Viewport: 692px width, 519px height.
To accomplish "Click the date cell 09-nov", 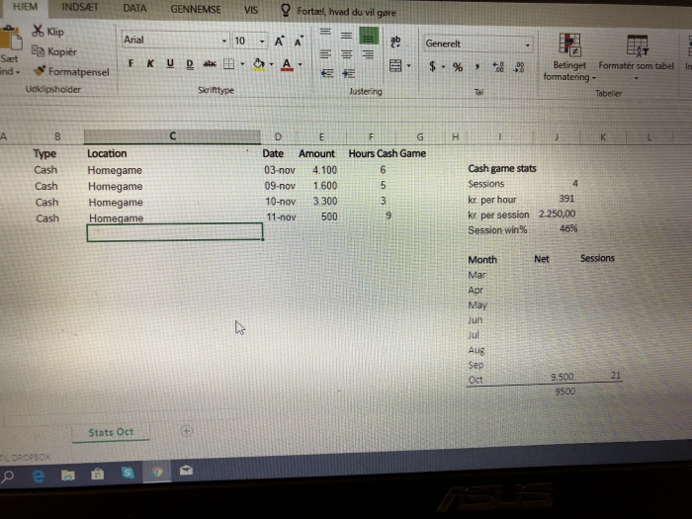I will pos(280,186).
